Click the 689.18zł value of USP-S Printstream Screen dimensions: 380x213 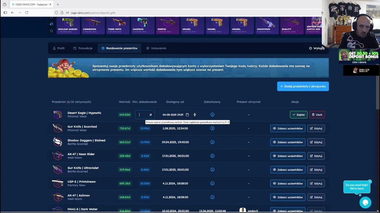pyautogui.click(x=125, y=183)
